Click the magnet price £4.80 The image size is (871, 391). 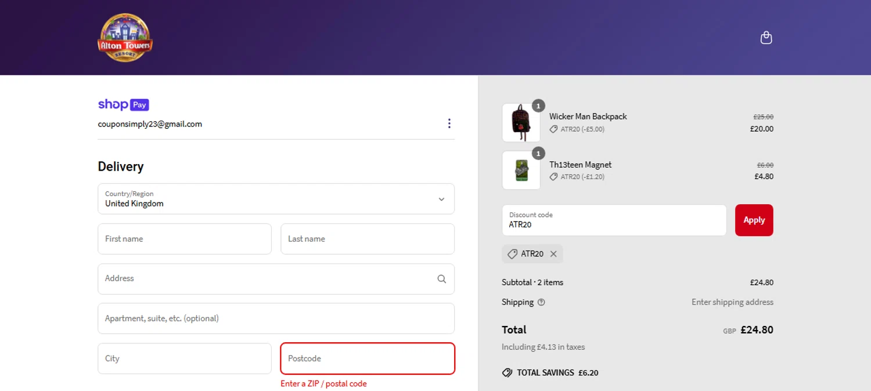[x=764, y=177]
